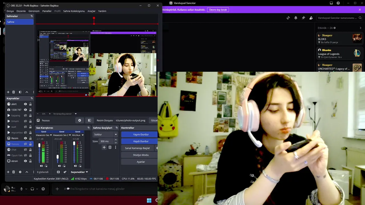365x205 pixels.
Task: Show pinned messages in Discord
Action: (x=303, y=18)
